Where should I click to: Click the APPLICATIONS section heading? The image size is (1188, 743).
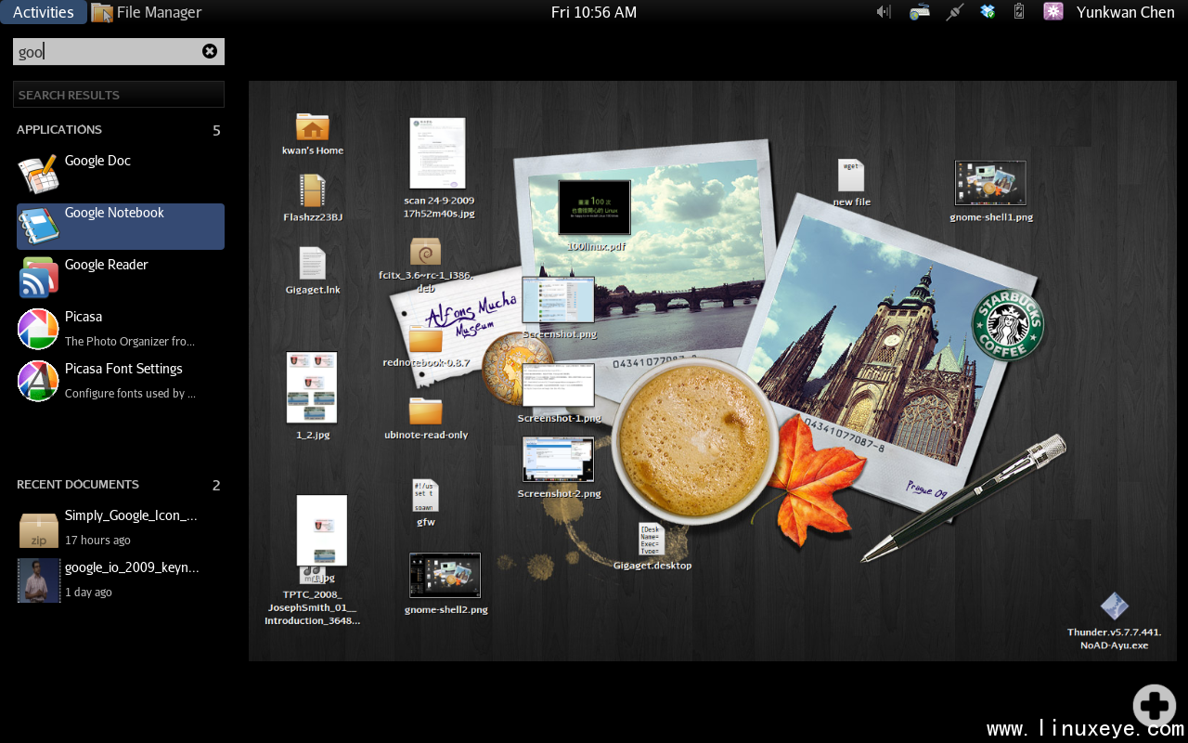coord(59,130)
